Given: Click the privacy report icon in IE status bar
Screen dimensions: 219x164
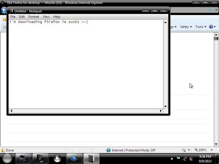Looking at the screenshot, I should 184,150.
